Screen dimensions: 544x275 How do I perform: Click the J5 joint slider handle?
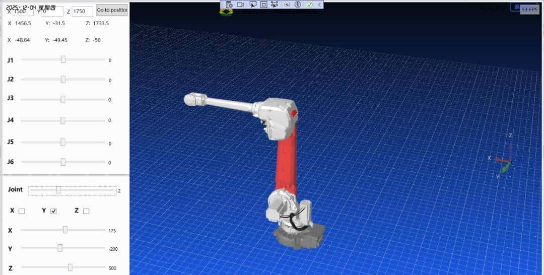(63, 142)
